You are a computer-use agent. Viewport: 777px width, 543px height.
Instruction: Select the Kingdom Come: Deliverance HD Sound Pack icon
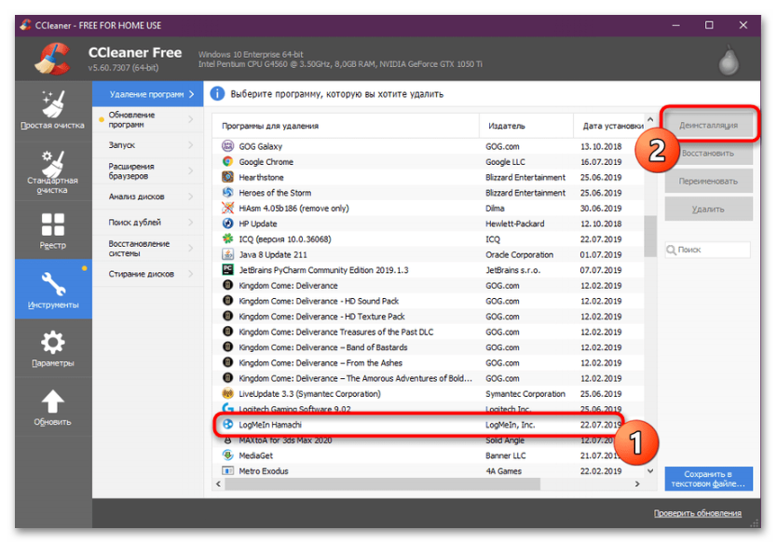click(x=227, y=301)
